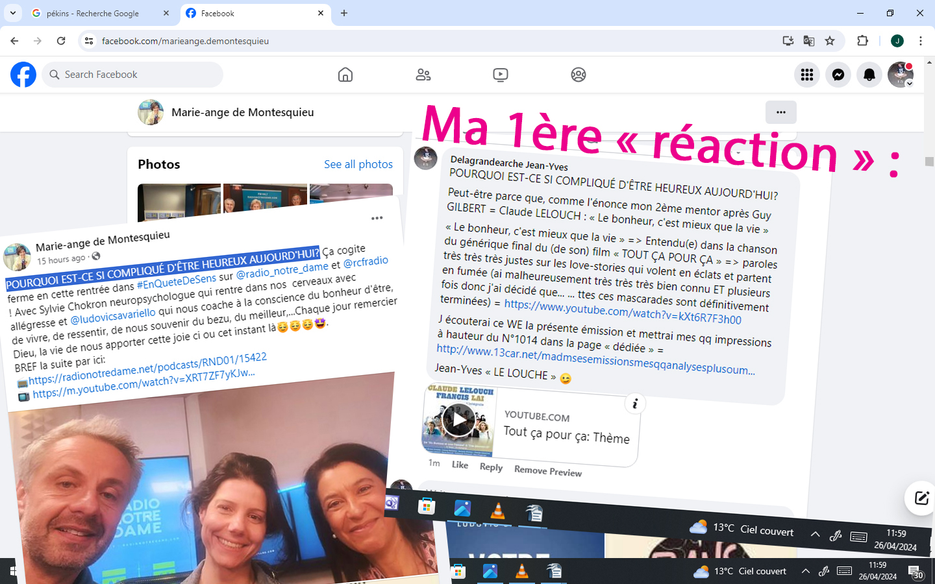Open the first photo thumbnail in Photos
Image resolution: width=935 pixels, height=584 pixels.
click(x=179, y=203)
